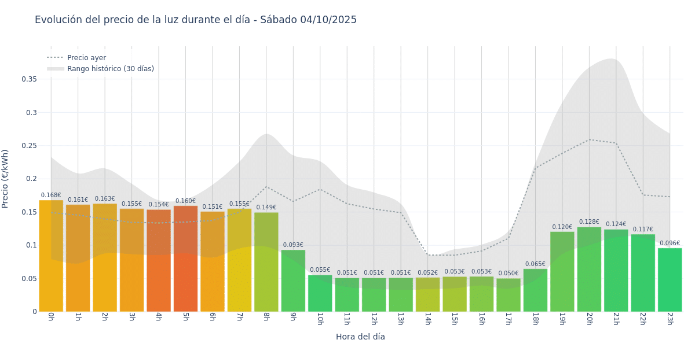Select the 23h bar labeled 0.096€
Screen dimensions: 695x347
coord(670,280)
